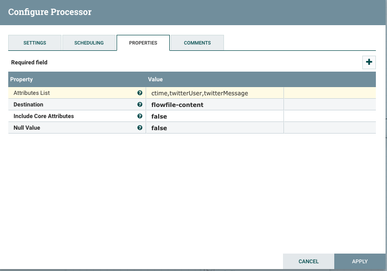The image size is (387, 271).
Task: Click help icon beside Destination property
Action: click(x=140, y=105)
